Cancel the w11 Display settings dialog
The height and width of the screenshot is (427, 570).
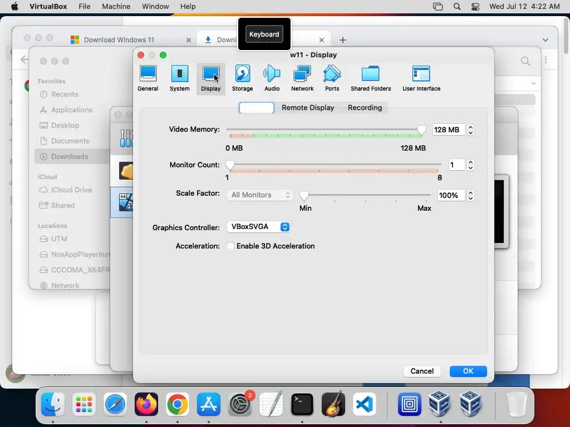click(422, 371)
